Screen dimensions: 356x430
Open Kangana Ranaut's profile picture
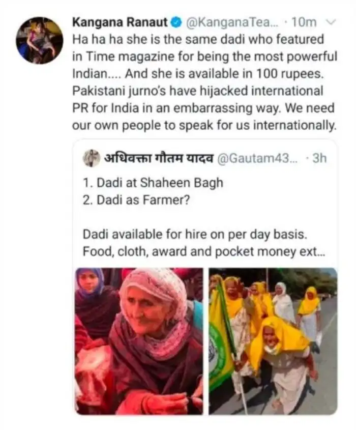click(x=39, y=40)
